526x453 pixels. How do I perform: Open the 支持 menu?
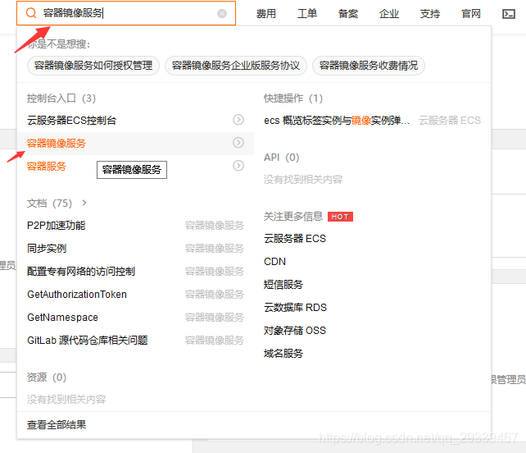[429, 14]
